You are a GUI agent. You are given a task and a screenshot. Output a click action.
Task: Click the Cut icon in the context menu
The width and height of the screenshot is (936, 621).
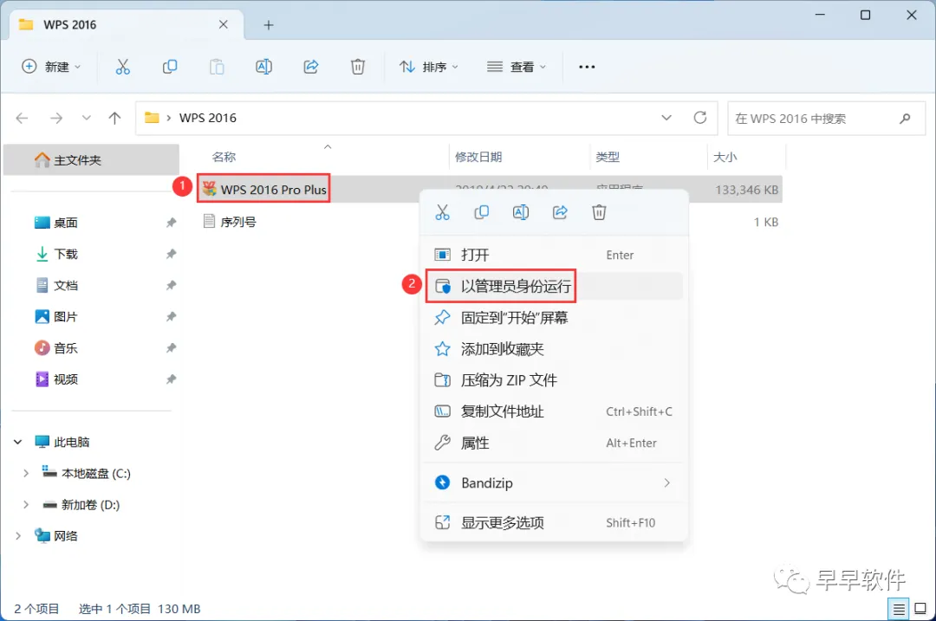point(442,212)
